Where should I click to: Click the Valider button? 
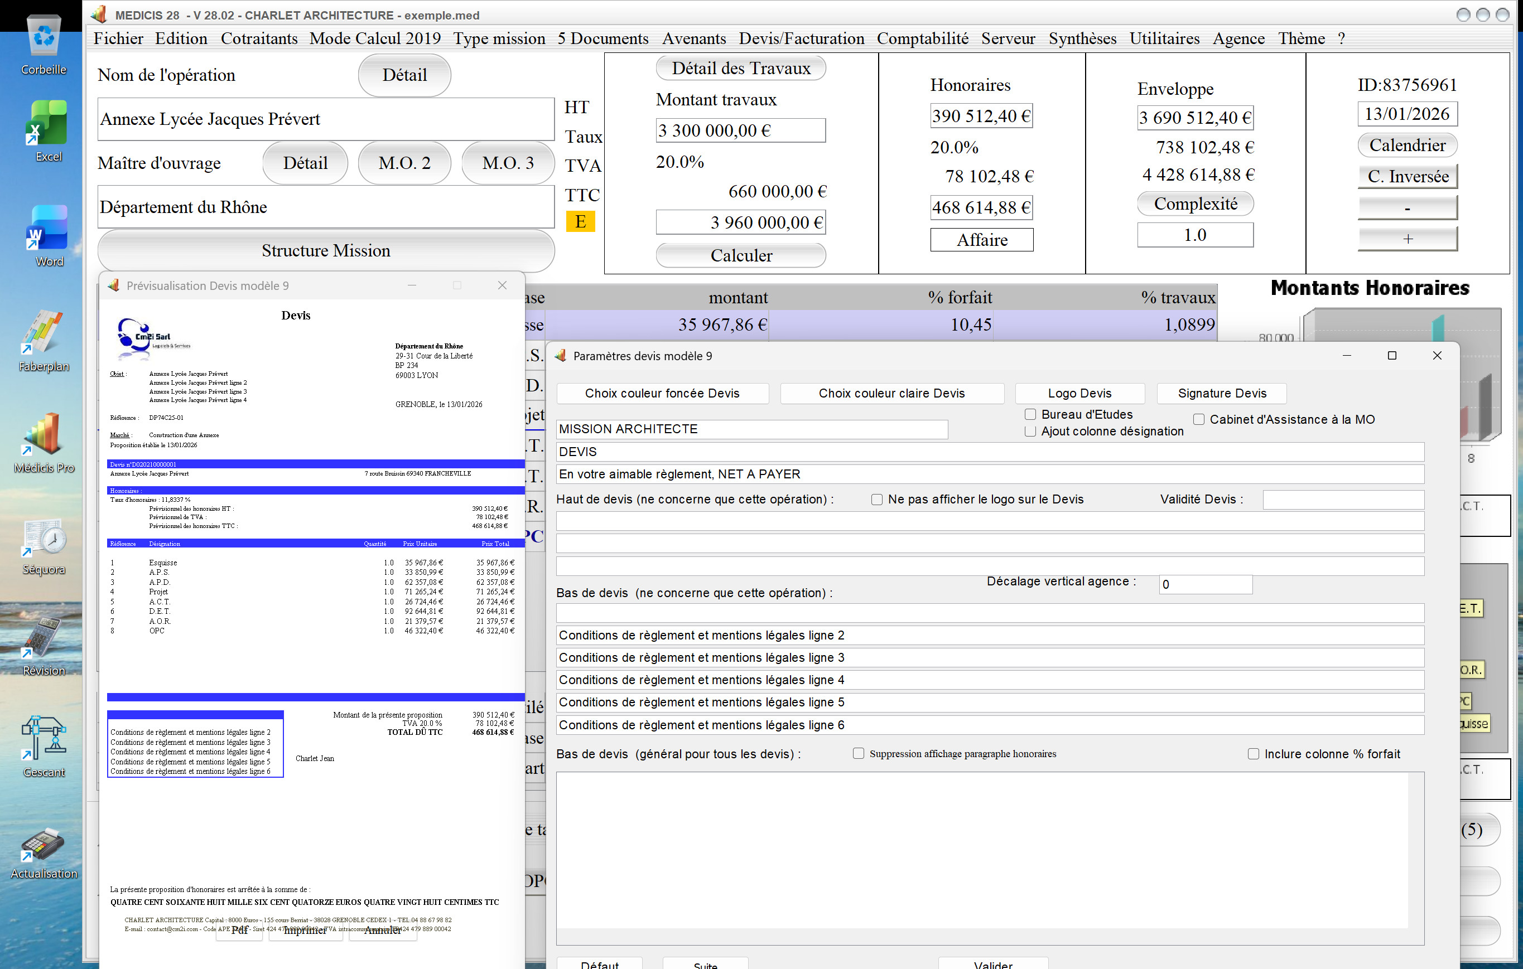(x=993, y=963)
